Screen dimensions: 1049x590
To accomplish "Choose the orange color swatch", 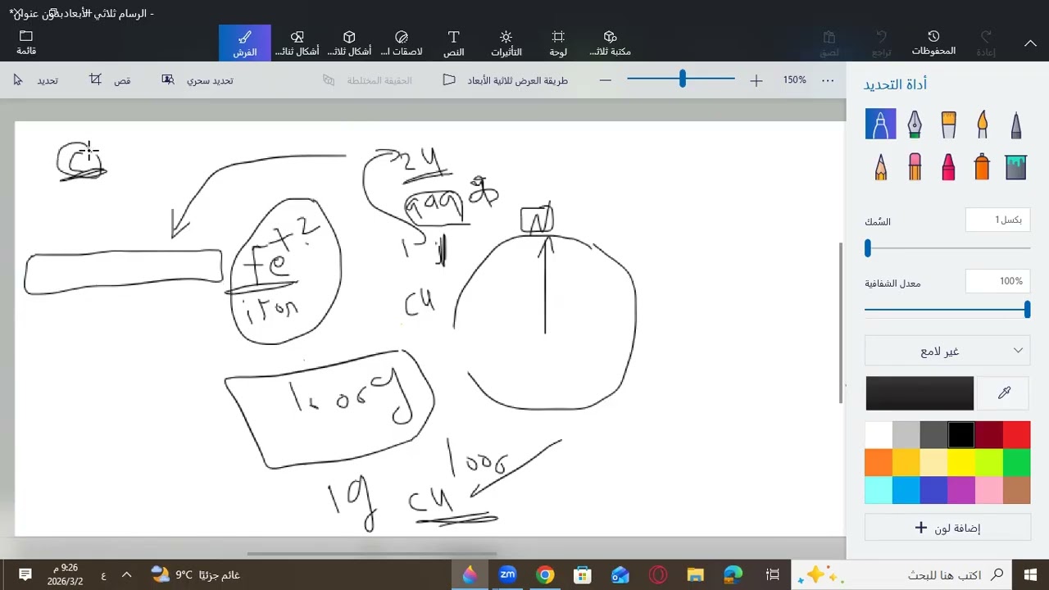I will pyautogui.click(x=879, y=463).
